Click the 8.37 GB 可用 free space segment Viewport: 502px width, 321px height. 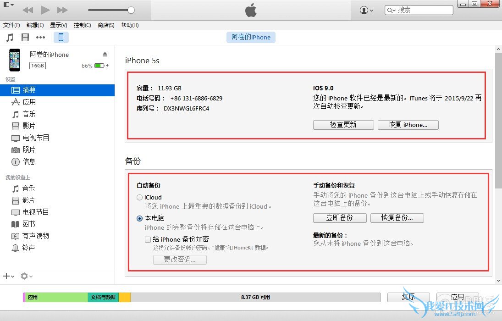(x=255, y=297)
